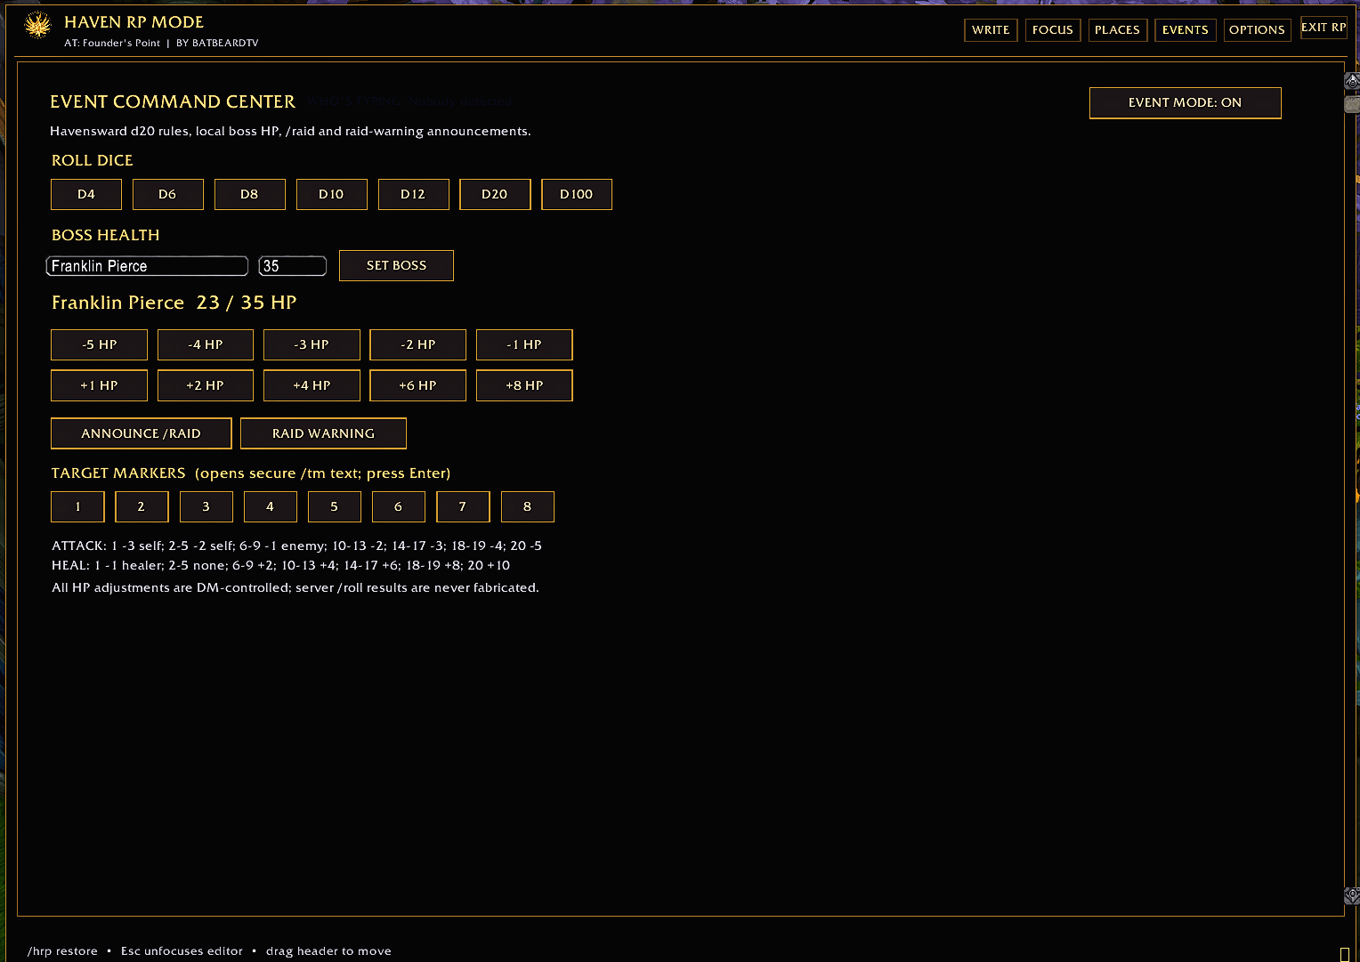This screenshot has width=1360, height=962.
Task: Click the Franklin Pierce 23 / 35 HP readout
Action: pyautogui.click(x=174, y=303)
